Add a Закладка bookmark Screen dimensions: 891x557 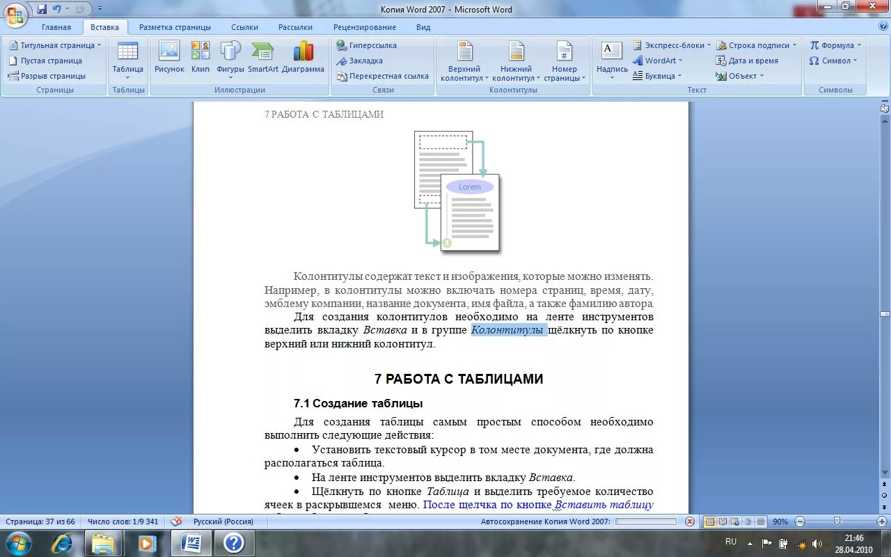click(360, 61)
